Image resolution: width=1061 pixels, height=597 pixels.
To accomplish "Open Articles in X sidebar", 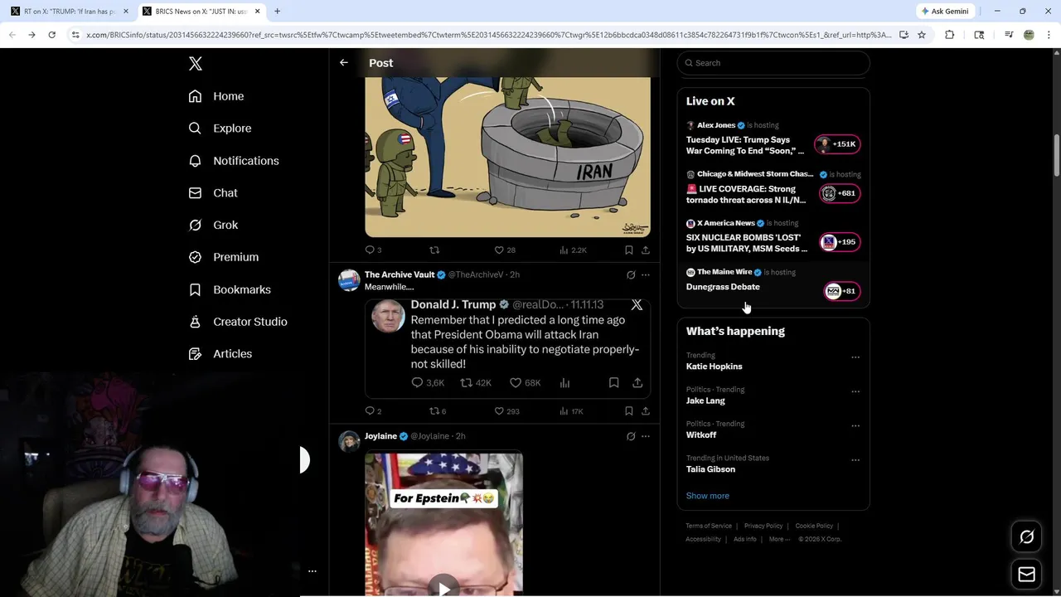I will [x=220, y=353].
